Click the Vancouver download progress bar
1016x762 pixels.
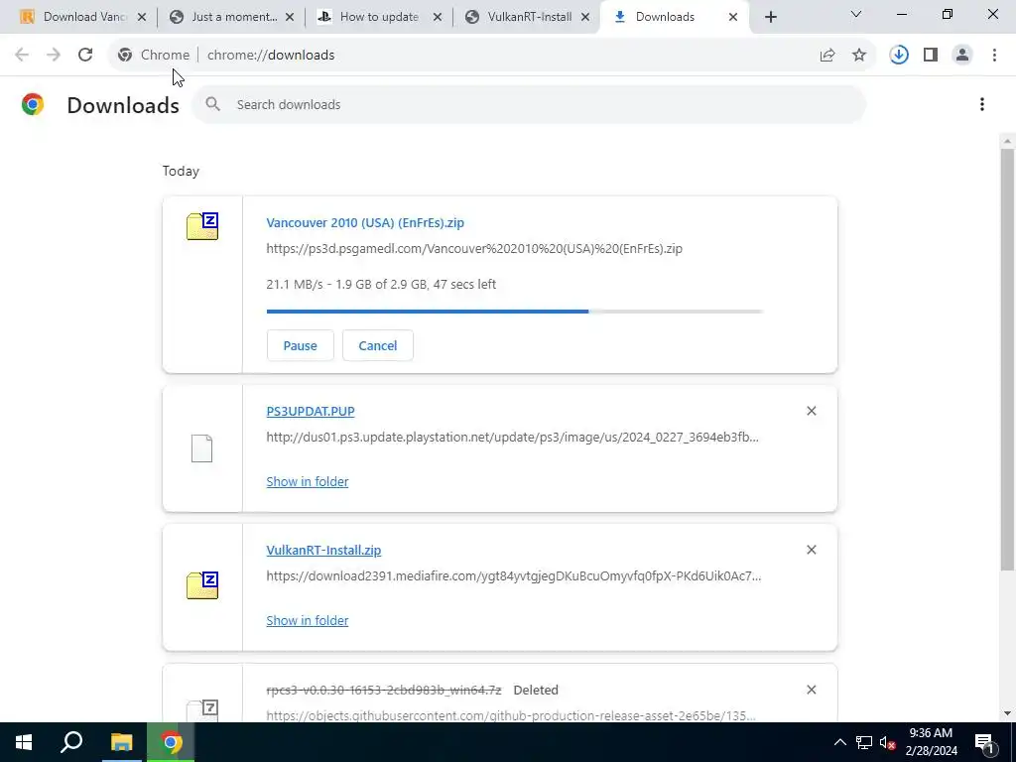point(515,312)
